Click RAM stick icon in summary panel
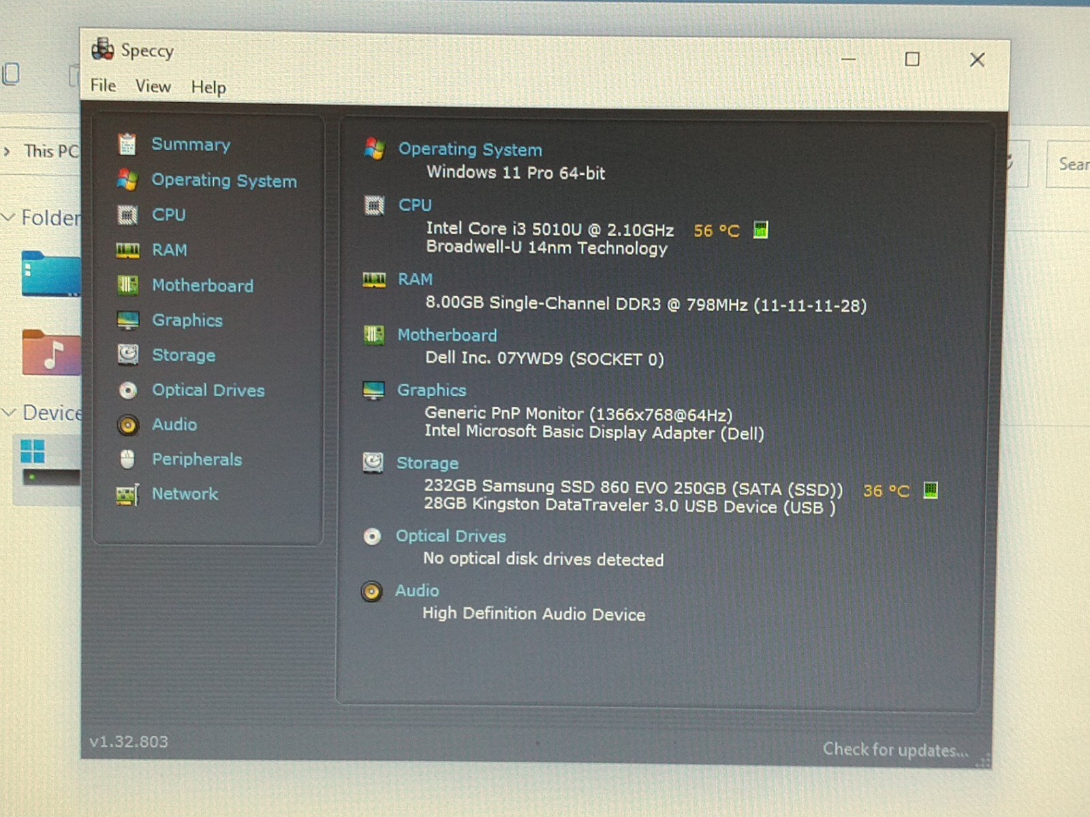The height and width of the screenshot is (817, 1090). tap(374, 280)
